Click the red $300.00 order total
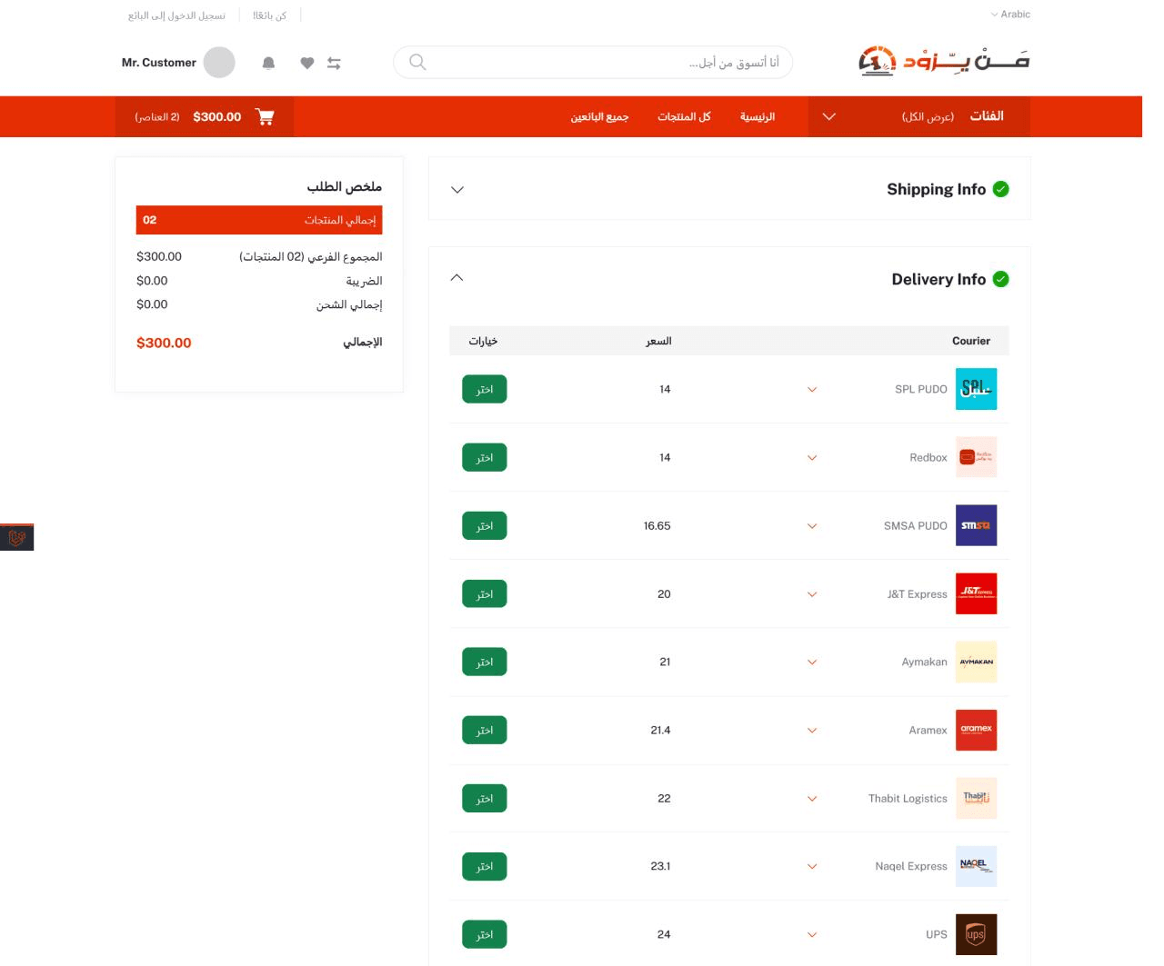The height and width of the screenshot is (966, 1164). point(164,343)
